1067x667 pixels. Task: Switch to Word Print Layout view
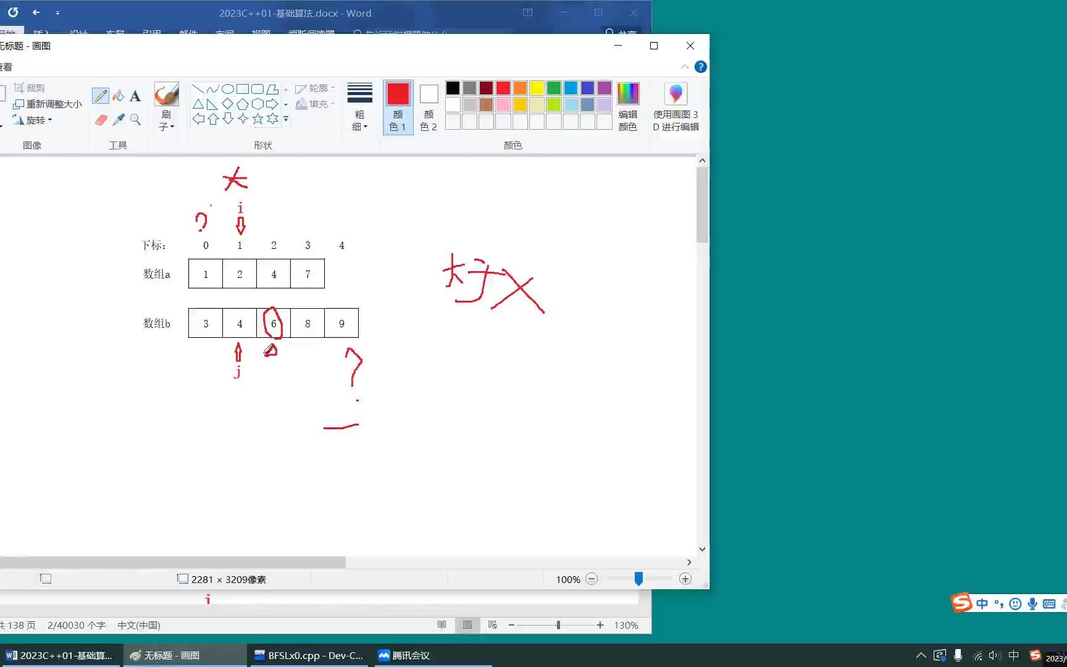coord(467,625)
